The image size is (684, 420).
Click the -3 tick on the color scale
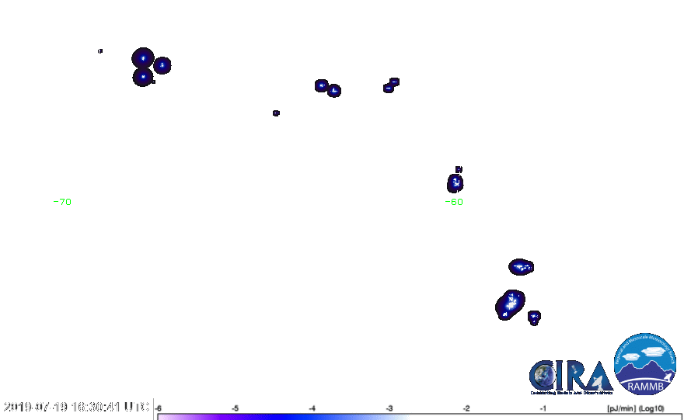tap(389, 408)
